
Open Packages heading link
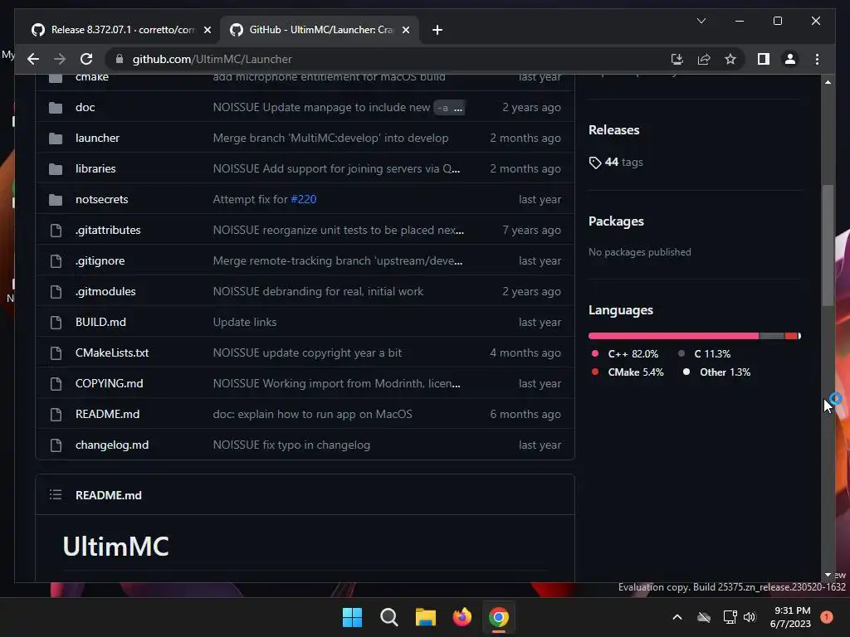point(616,221)
